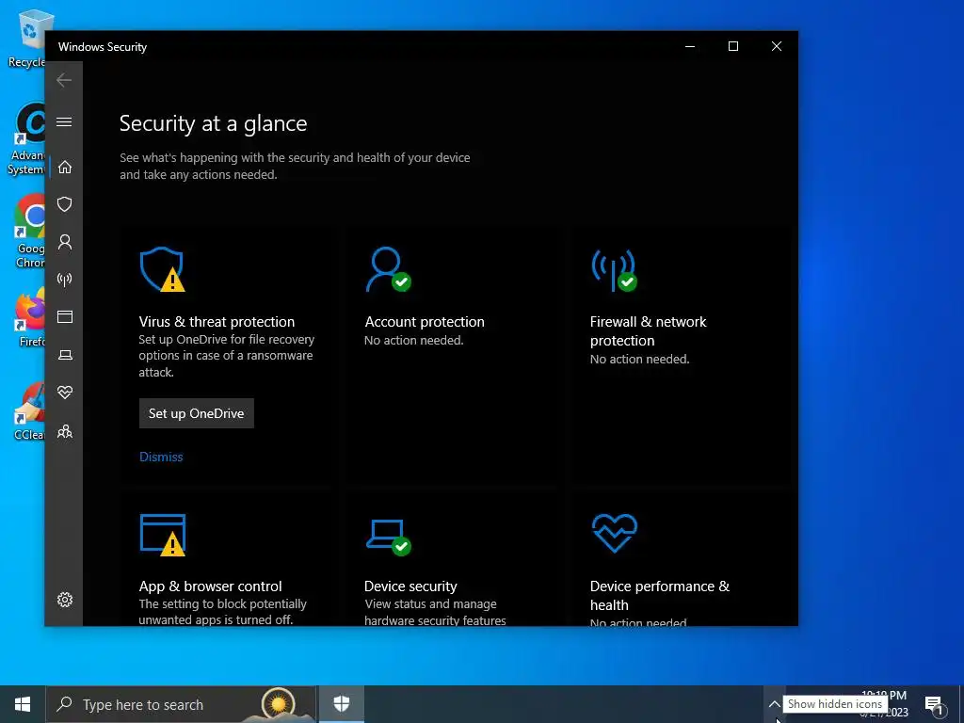
Task: Open App & browser control sidebar window icon
Action: click(65, 316)
